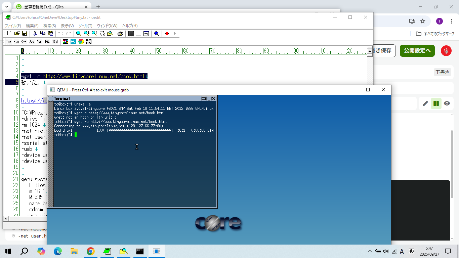
Task: Open the ファイル(F) menu
Action: (13, 26)
